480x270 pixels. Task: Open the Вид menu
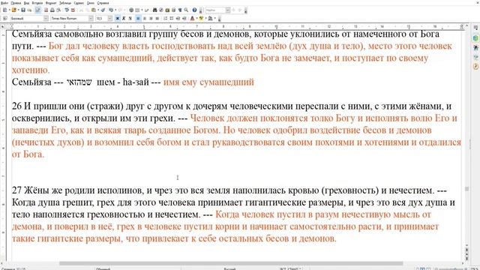(x=27, y=3)
